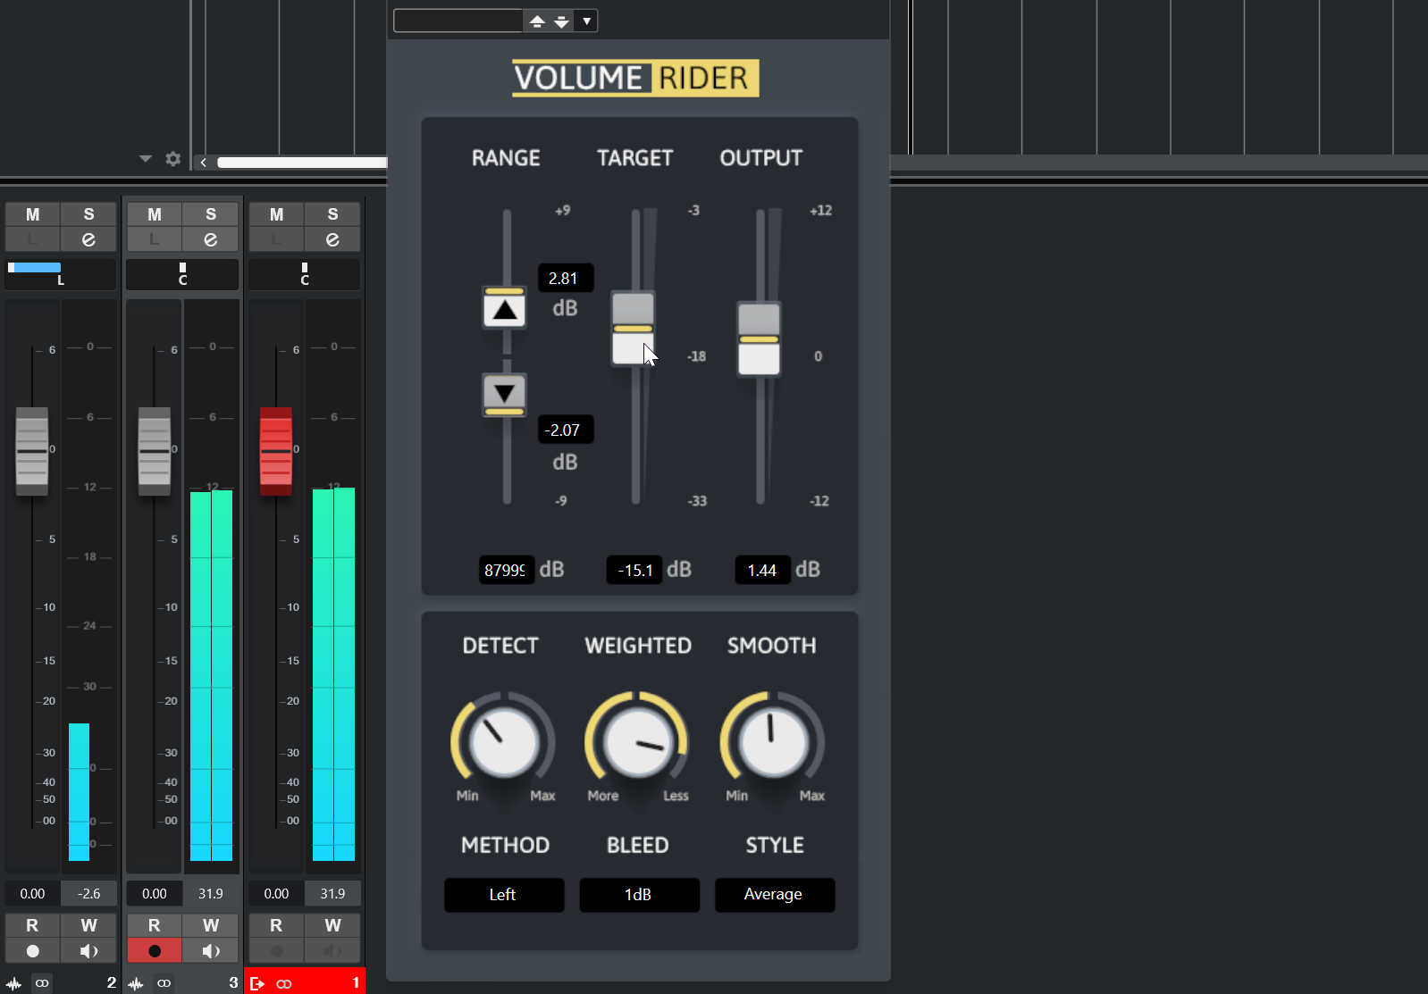
Task: Mute channel 2 with its M button
Action: (32, 214)
